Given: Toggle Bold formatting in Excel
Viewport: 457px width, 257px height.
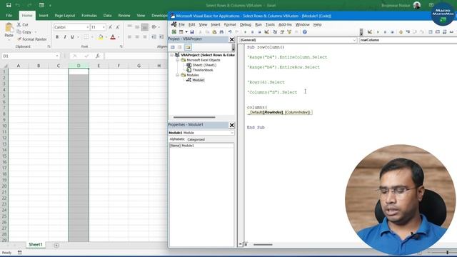Looking at the screenshot, I should (57, 37).
